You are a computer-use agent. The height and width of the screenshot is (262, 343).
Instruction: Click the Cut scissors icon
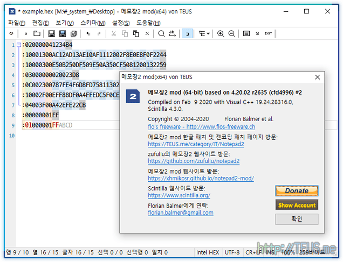tap(114, 33)
